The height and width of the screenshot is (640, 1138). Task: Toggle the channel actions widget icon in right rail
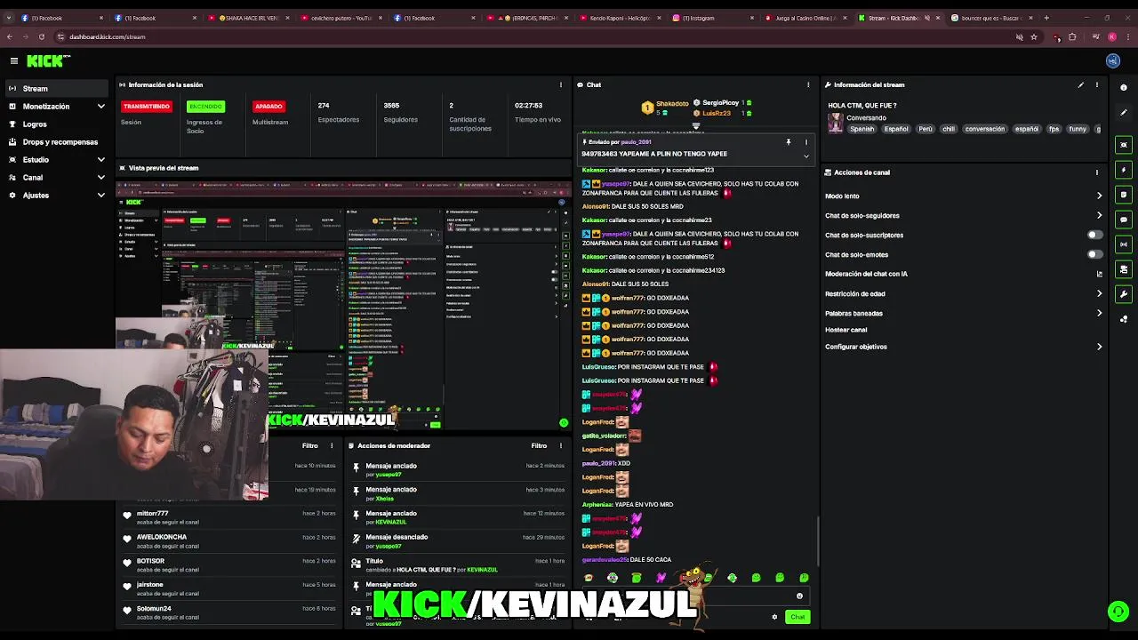[1124, 269]
